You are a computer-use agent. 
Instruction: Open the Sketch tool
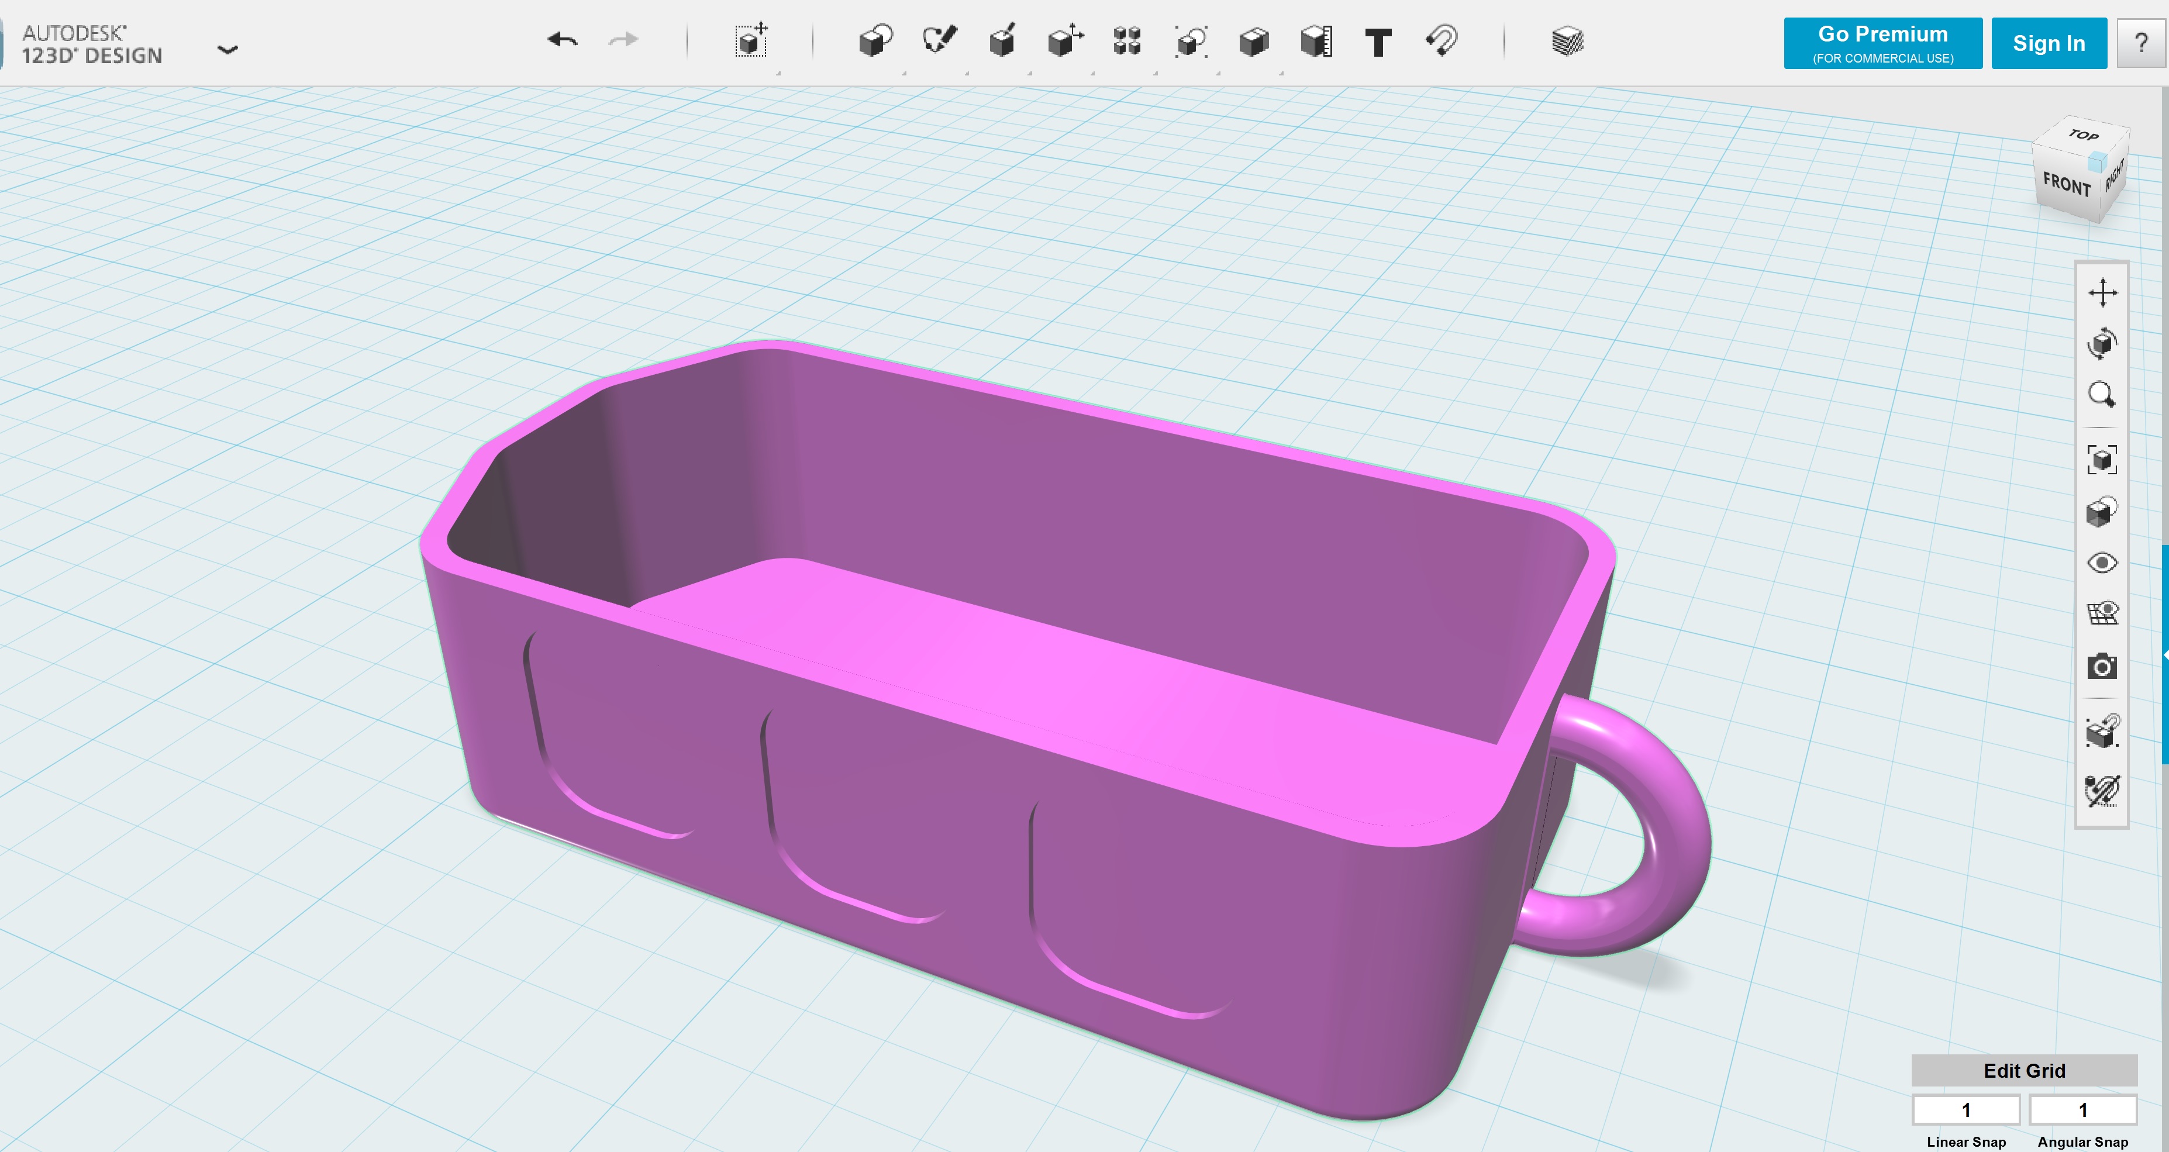point(940,40)
